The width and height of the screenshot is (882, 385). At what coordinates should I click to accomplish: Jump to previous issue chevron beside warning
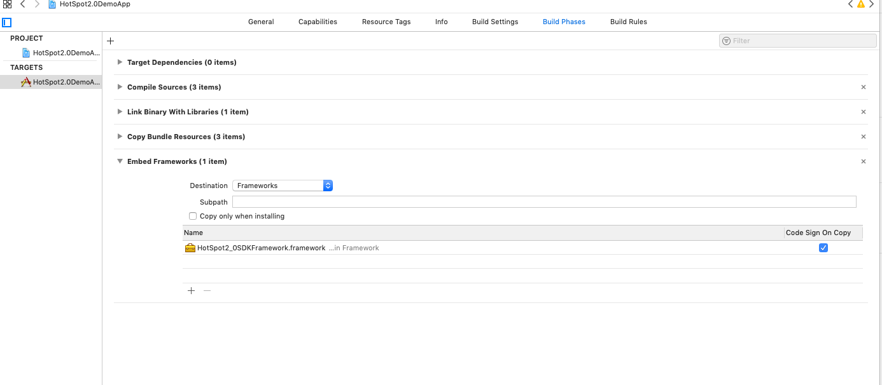[851, 4]
